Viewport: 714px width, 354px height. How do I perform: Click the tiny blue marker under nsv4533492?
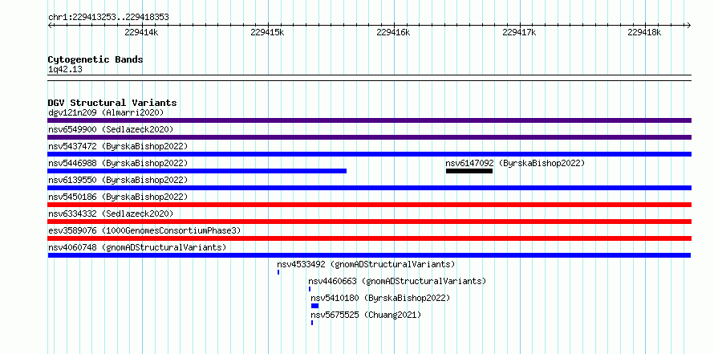click(278, 272)
